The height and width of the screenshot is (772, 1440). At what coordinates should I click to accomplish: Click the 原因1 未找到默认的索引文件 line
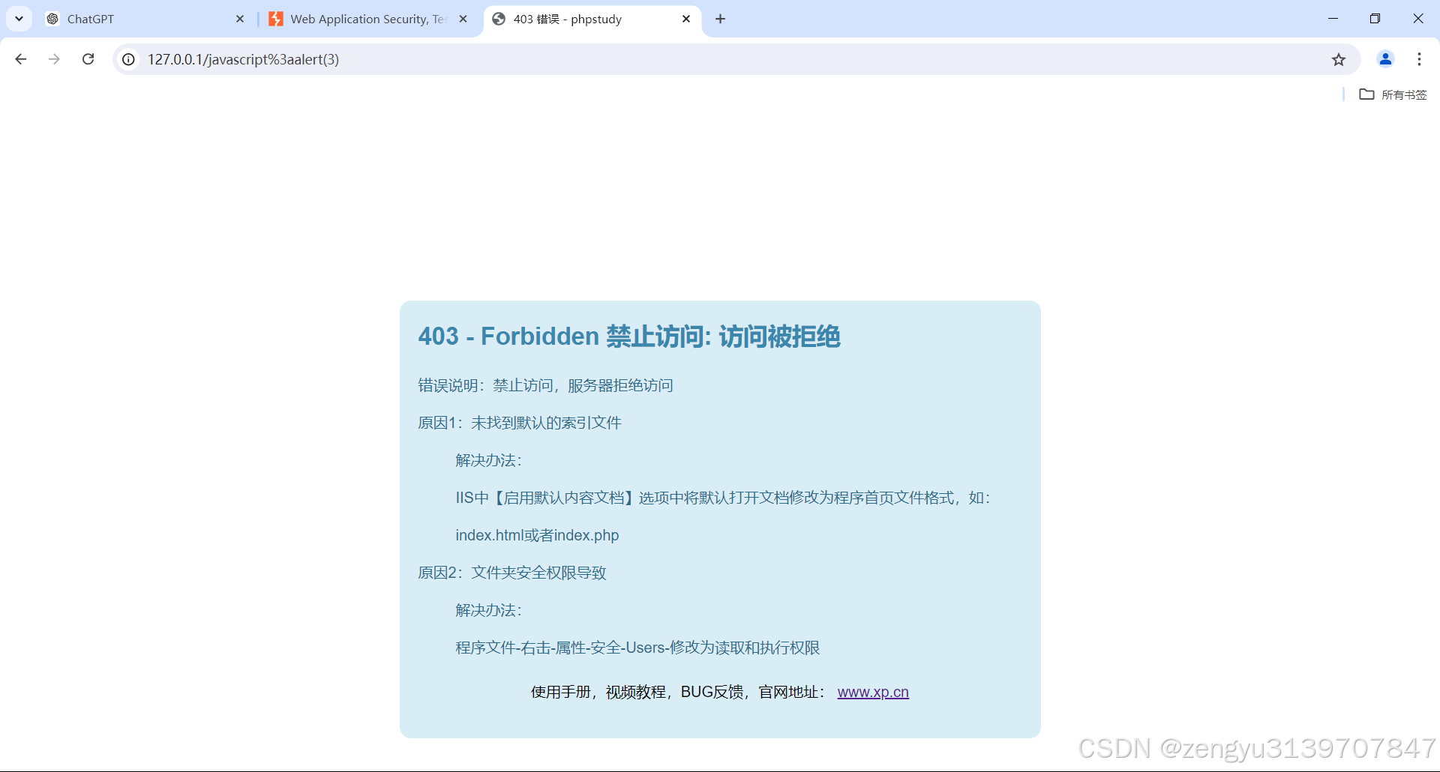coord(520,423)
